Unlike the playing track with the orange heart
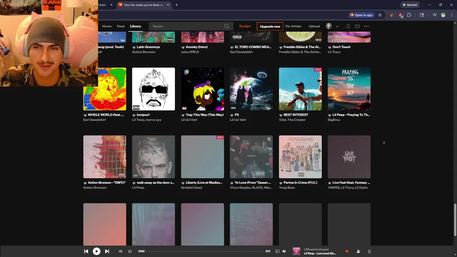Viewport: 457px width, 257px height. pyautogui.click(x=347, y=251)
